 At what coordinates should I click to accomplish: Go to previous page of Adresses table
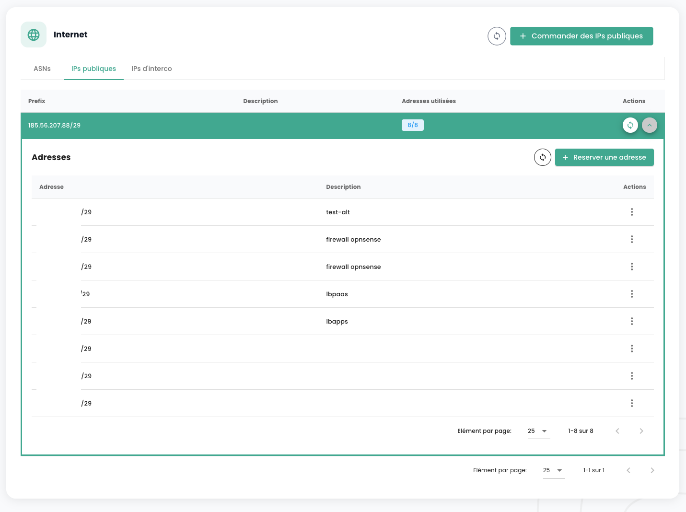coord(617,431)
